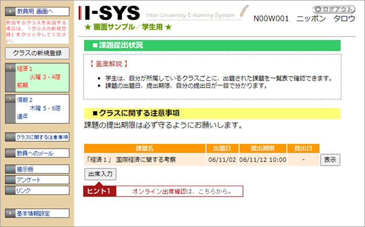The height and width of the screenshot is (227, 365).
Task: Click the yellow arrow icon on 経済1
Action: tap(10, 68)
